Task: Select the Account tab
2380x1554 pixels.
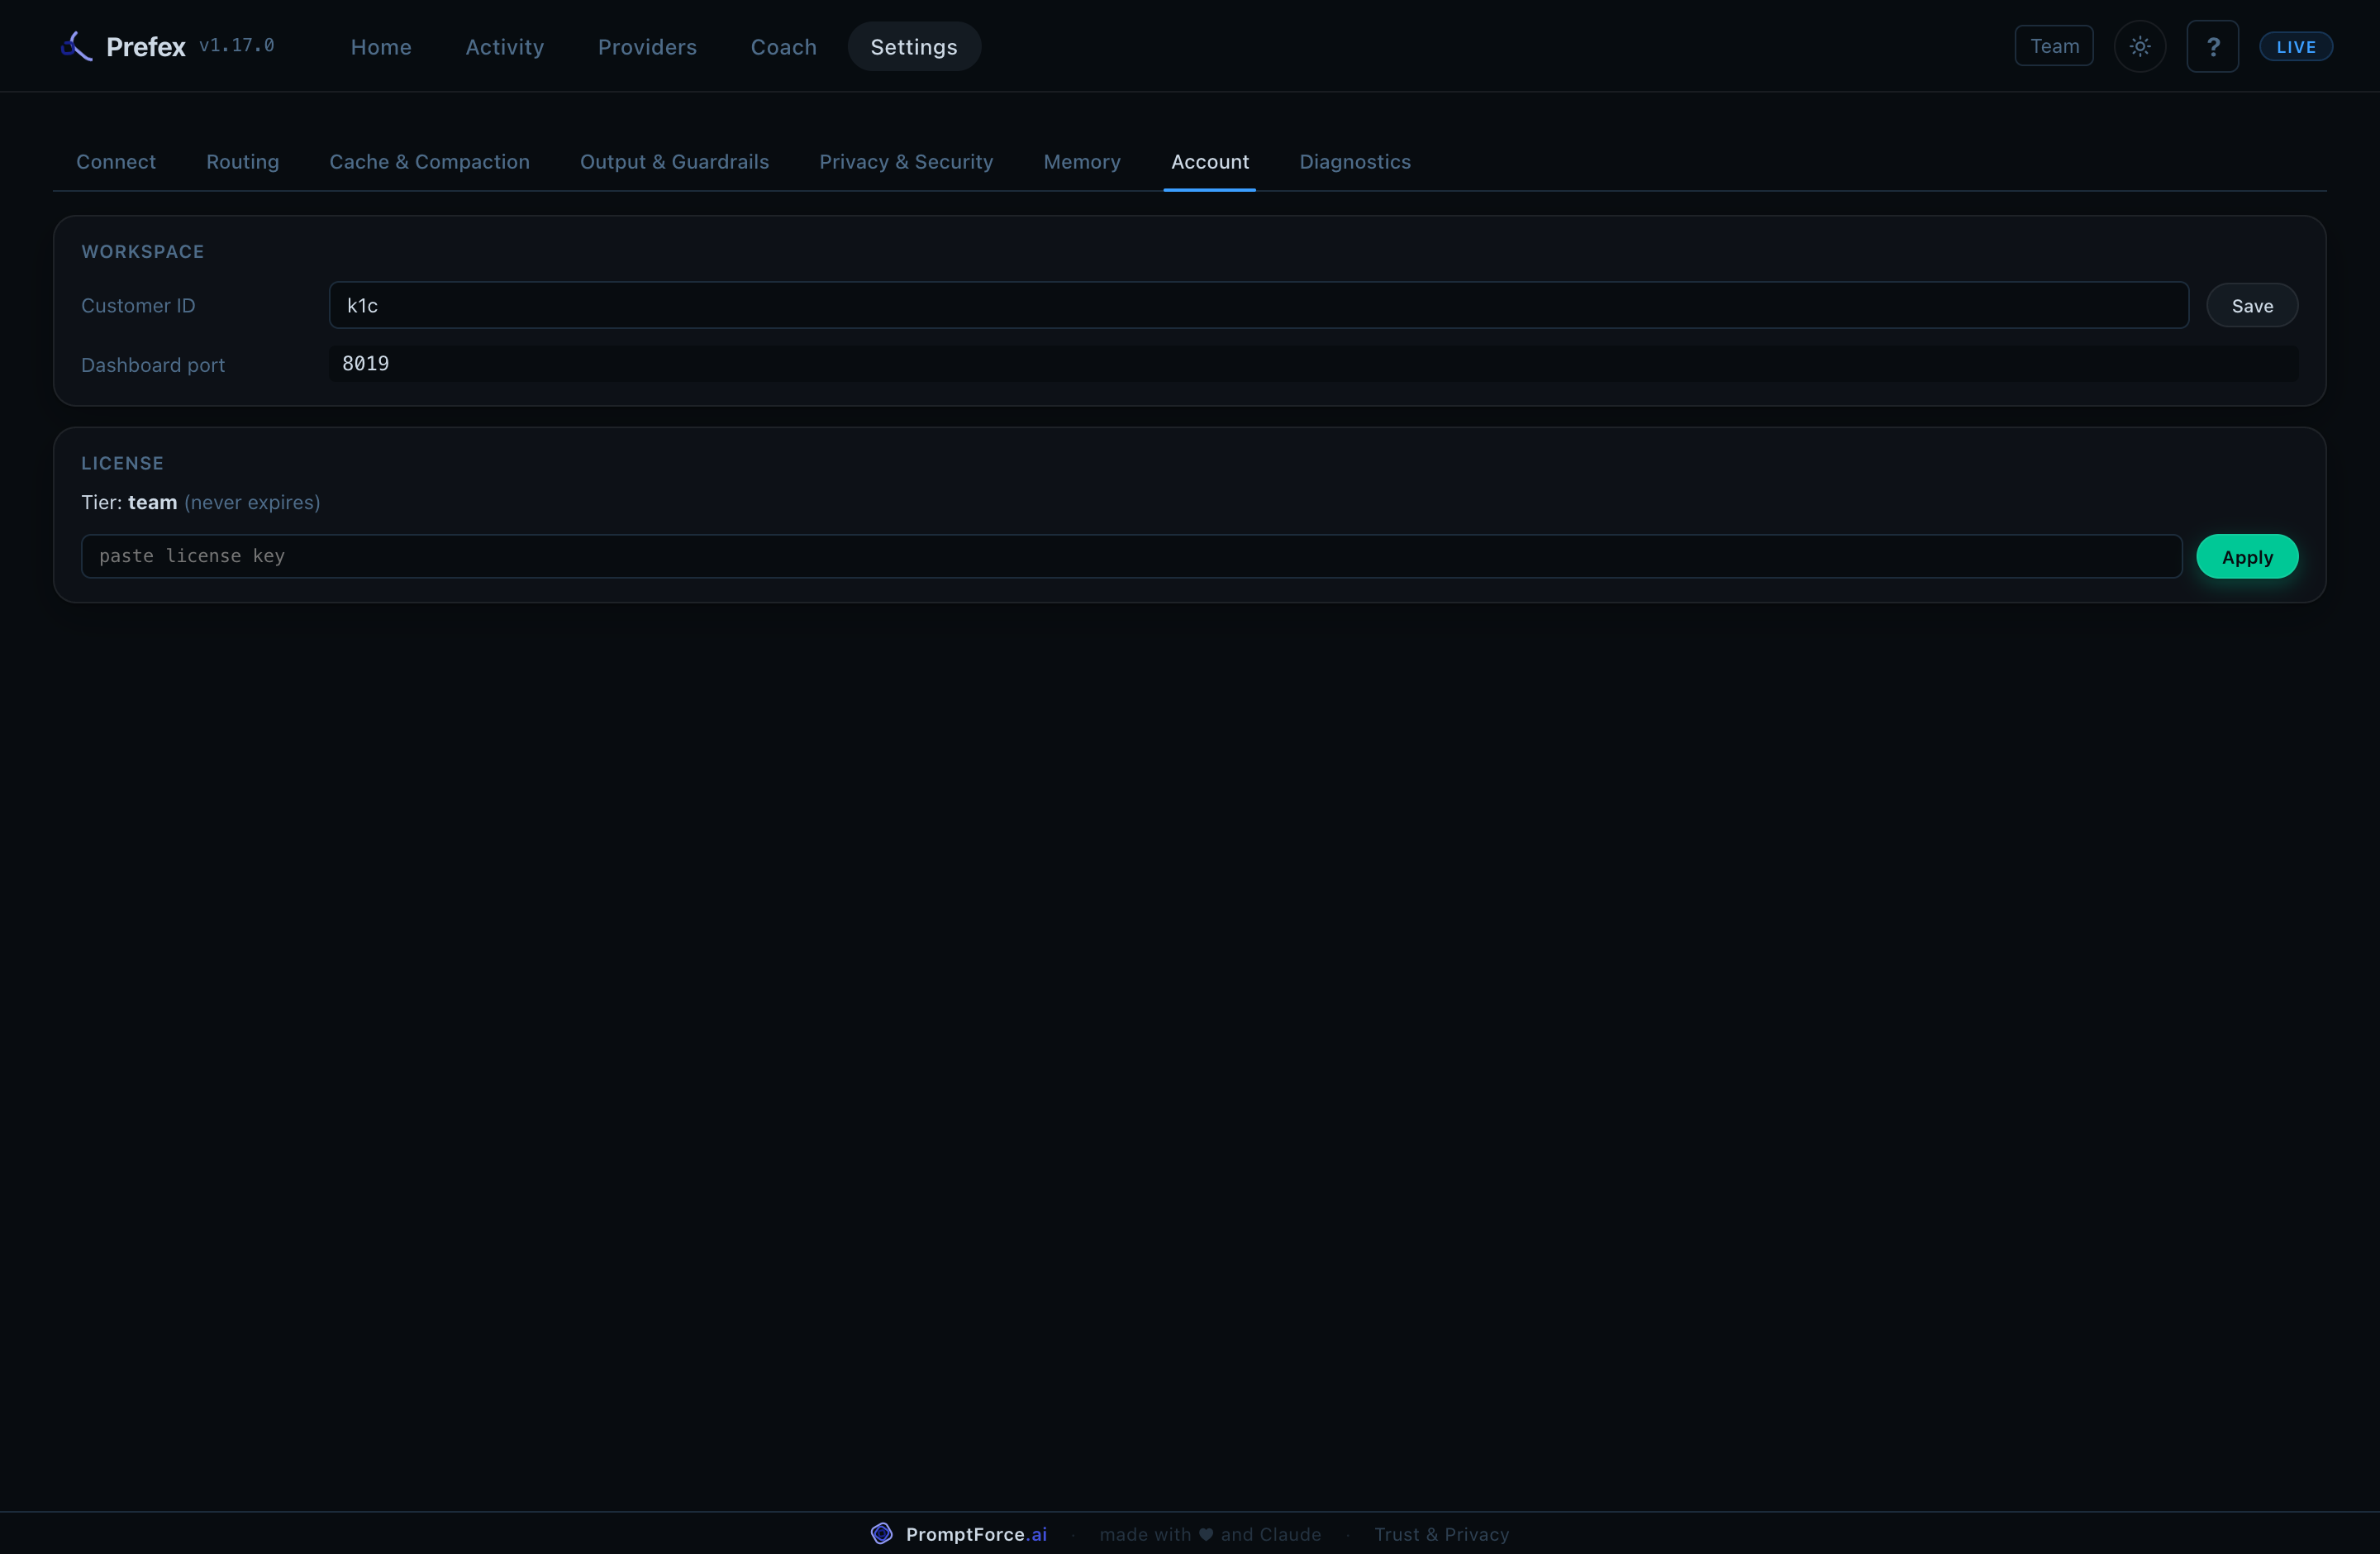Action: [x=1210, y=162]
